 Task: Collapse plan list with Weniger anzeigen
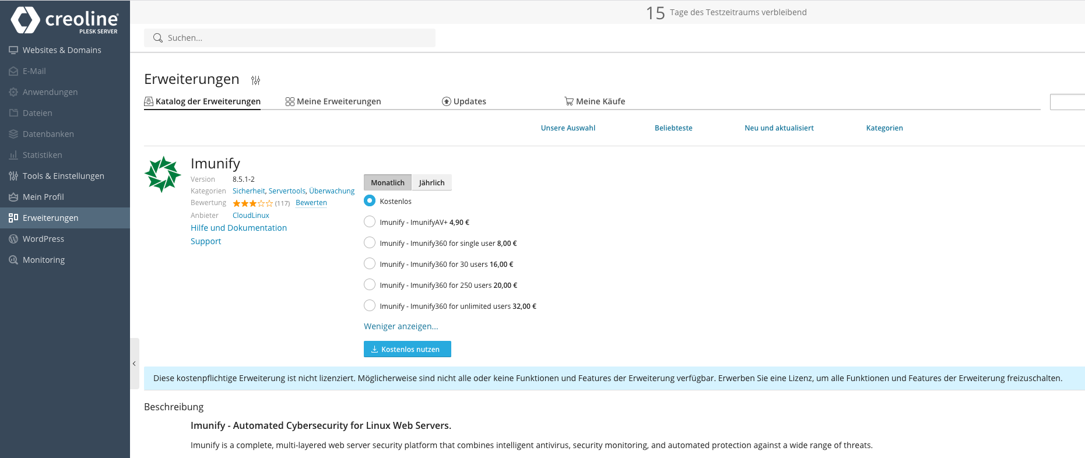tap(401, 326)
